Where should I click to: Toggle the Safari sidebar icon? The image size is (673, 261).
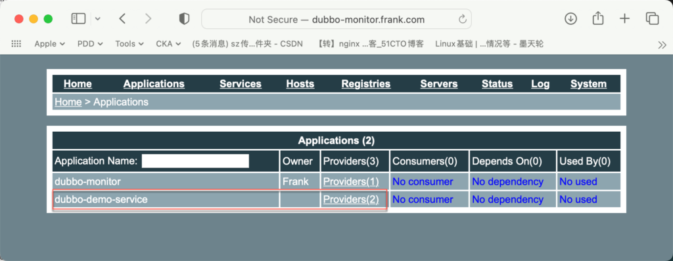coord(78,19)
